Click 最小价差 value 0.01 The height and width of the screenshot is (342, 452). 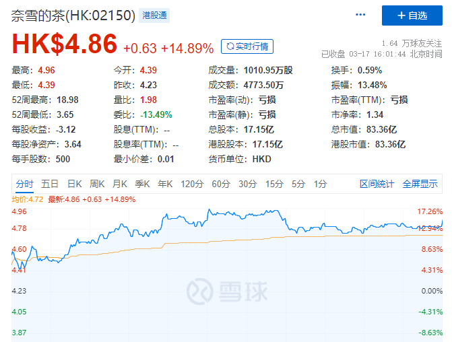(x=166, y=159)
